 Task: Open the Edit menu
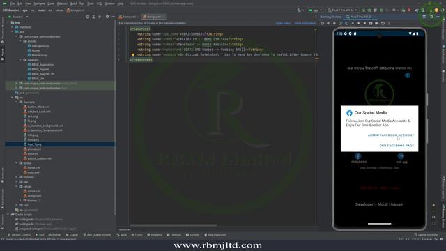(20, 3)
